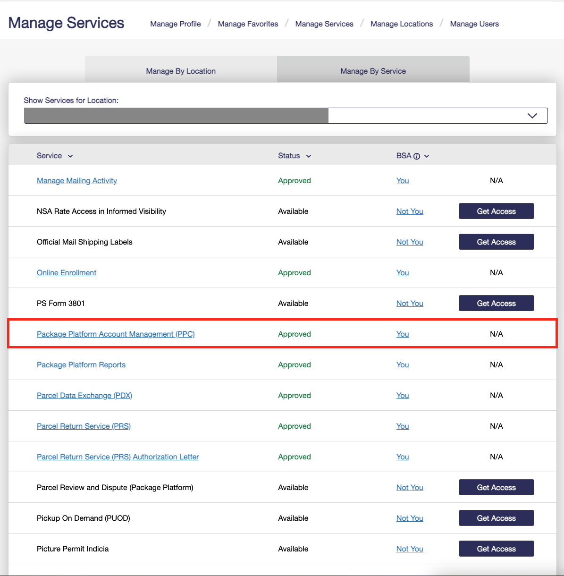
Task: Click the BSA info icon
Action: (x=417, y=156)
